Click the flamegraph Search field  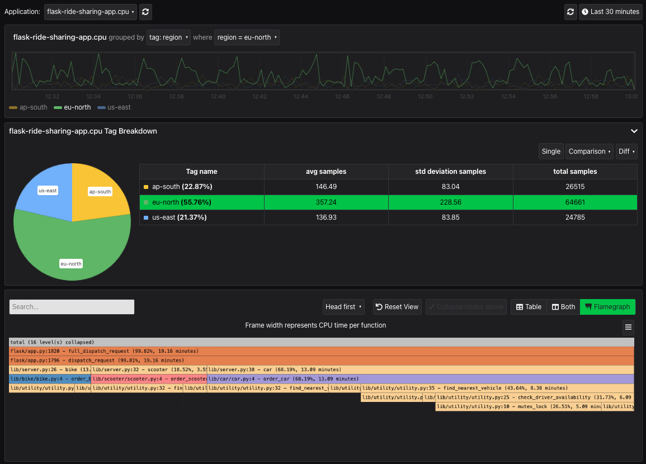point(72,307)
